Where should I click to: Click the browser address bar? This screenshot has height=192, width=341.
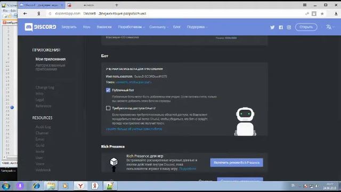(174, 13)
